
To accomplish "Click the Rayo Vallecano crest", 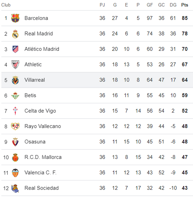I will (15, 126).
